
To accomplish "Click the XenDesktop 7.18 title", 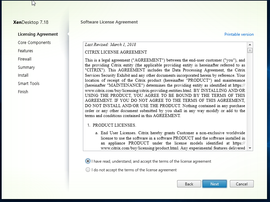I will (x=31, y=22).
